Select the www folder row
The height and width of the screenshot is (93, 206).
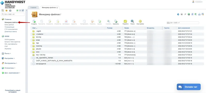click(117, 52)
